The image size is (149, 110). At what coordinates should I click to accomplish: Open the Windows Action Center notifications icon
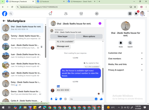(x=145, y=107)
